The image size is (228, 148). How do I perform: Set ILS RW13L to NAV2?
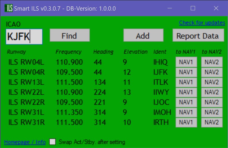212,82
